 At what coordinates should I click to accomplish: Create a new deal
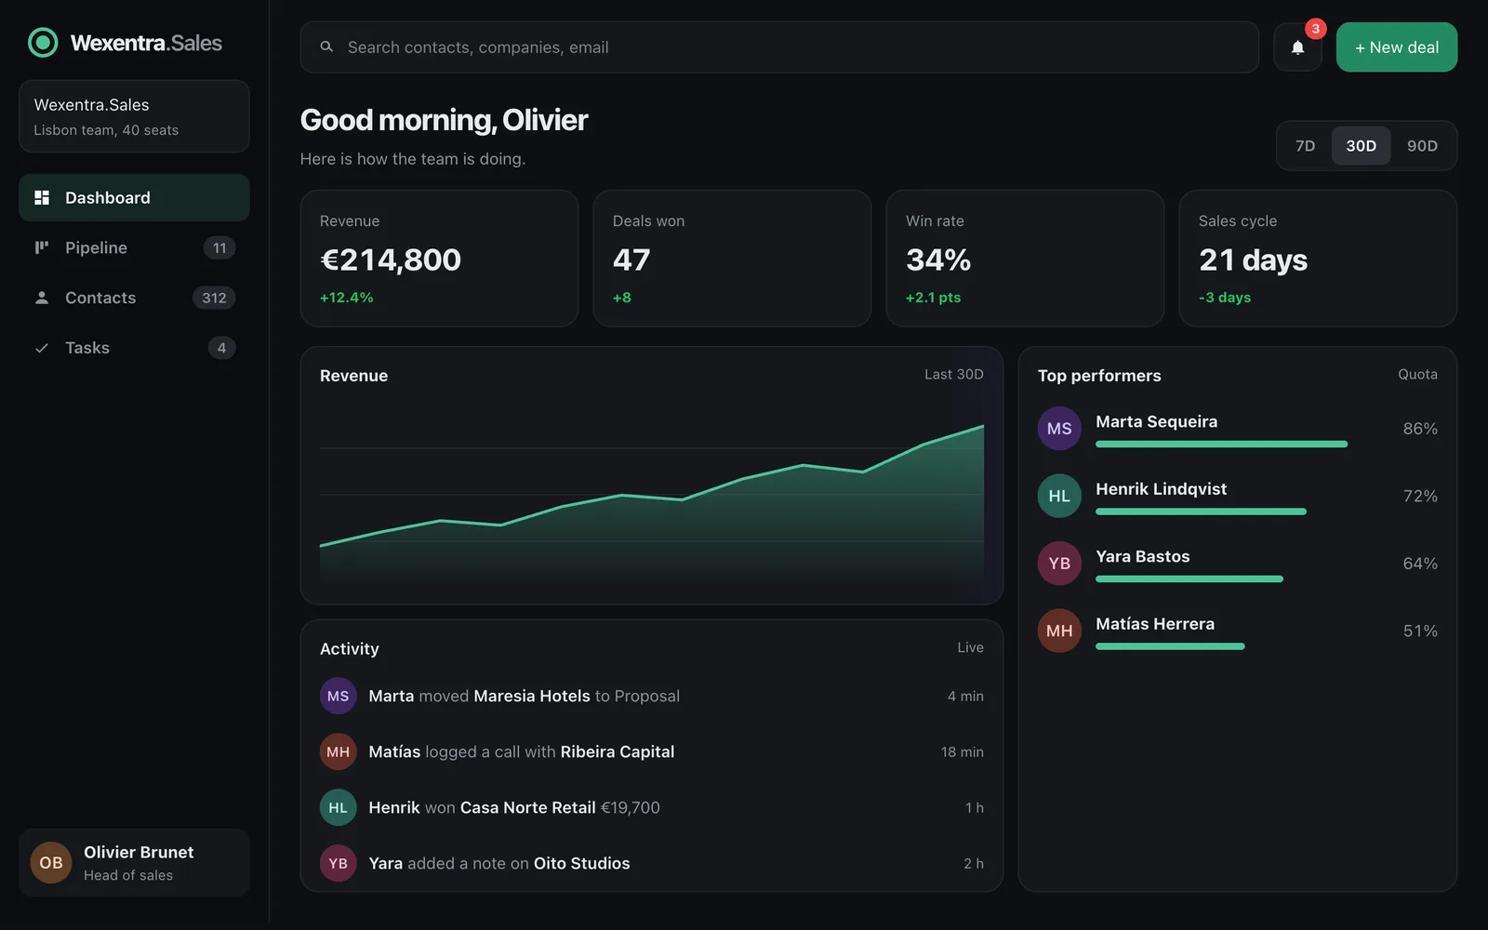point(1397,47)
